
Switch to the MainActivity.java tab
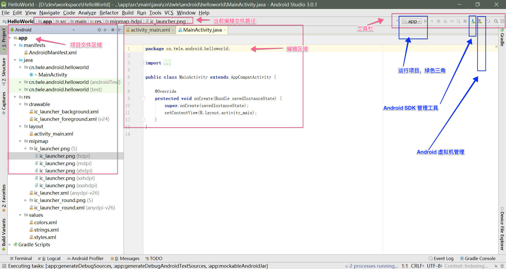tap(202, 30)
